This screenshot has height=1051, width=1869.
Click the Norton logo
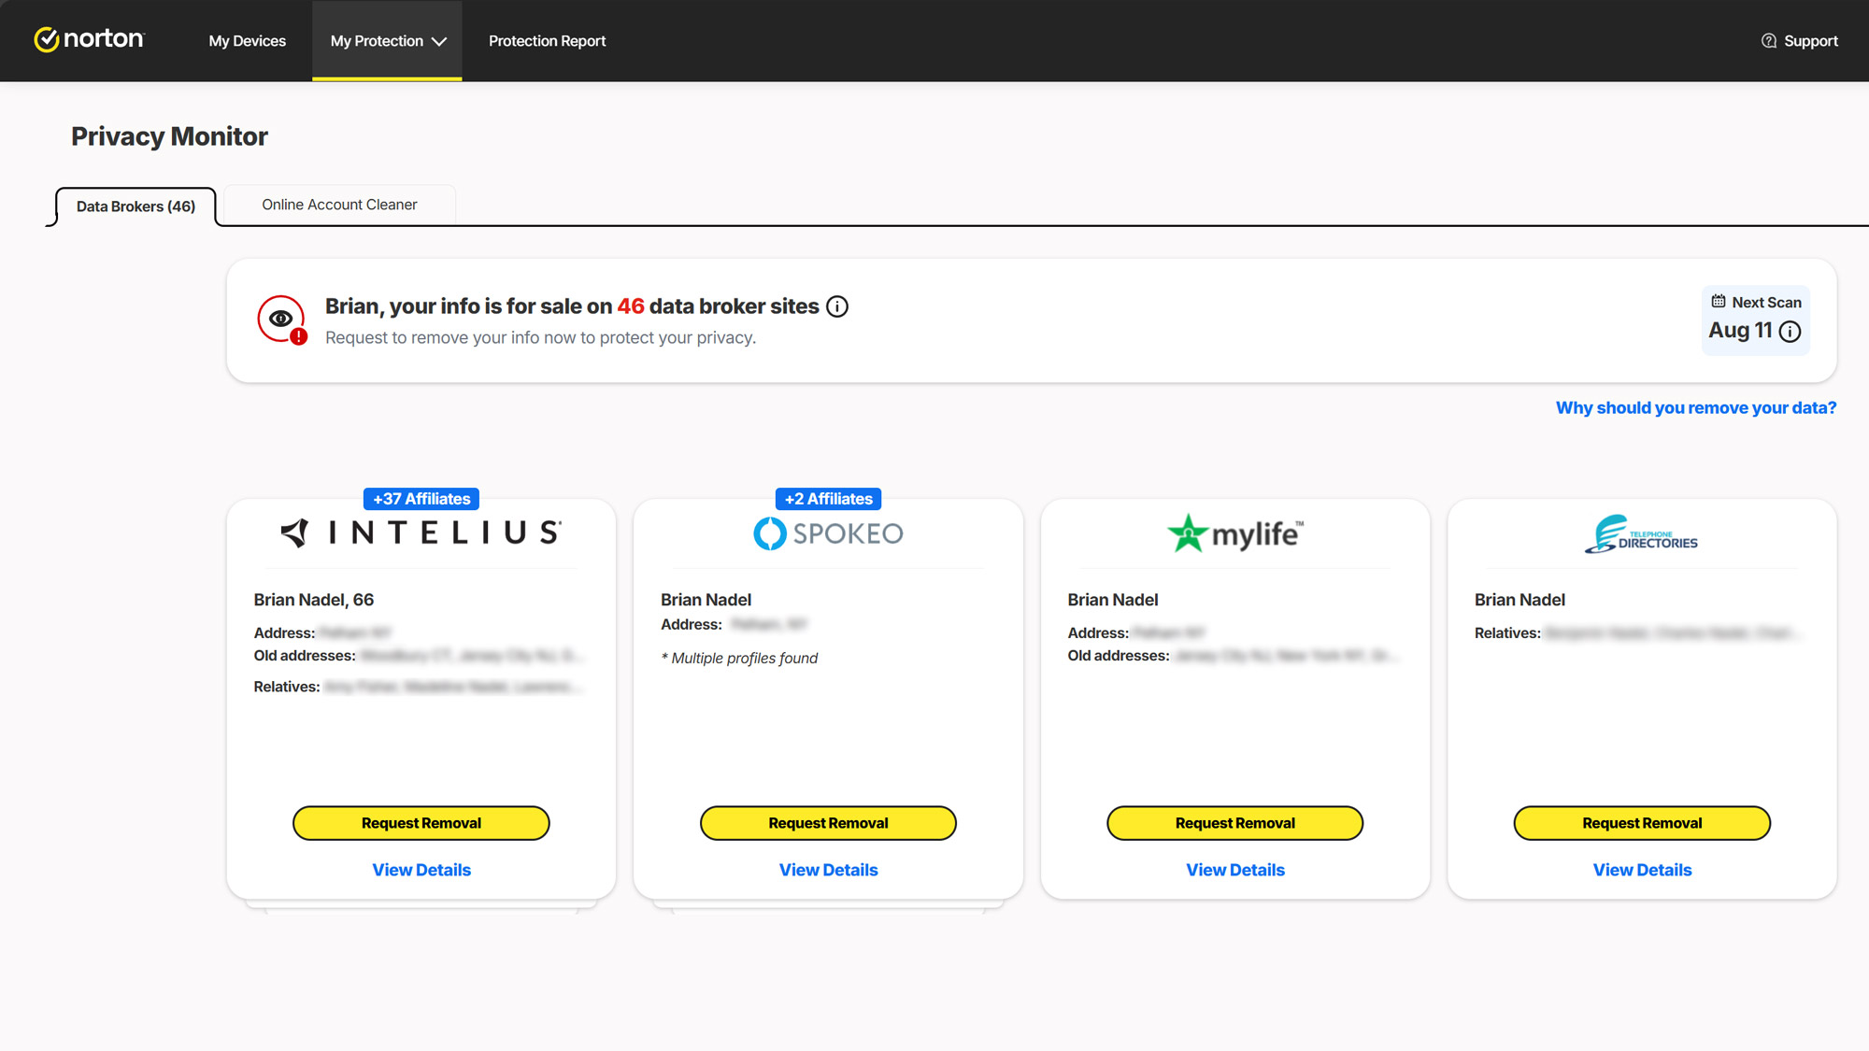tap(90, 39)
